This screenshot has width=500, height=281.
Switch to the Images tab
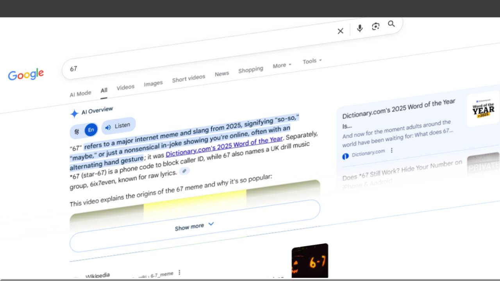[x=153, y=84]
